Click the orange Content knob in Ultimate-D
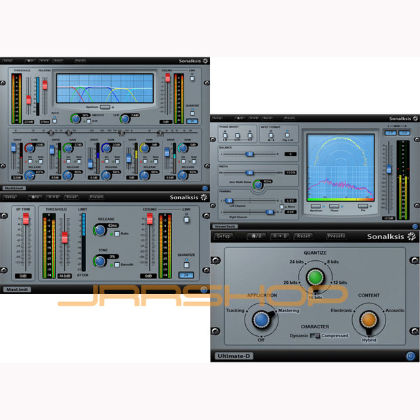The image size is (420, 420). pos(369,320)
